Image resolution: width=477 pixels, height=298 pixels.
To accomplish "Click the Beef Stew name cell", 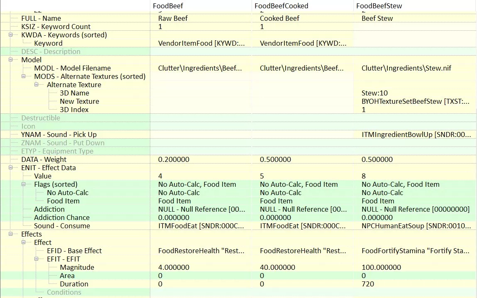I will pyautogui.click(x=377, y=18).
